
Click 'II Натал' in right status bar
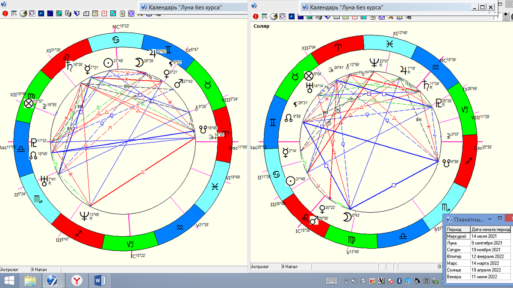[295, 267]
